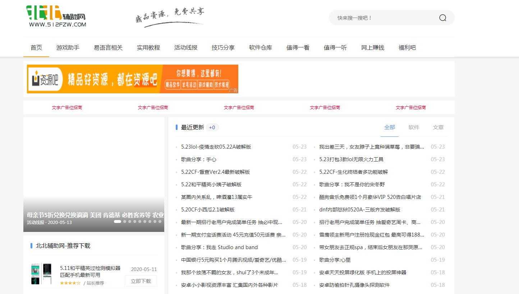Open 歌曲分享：我走 Studio and band post
The image size is (519, 294).
pos(219,247)
